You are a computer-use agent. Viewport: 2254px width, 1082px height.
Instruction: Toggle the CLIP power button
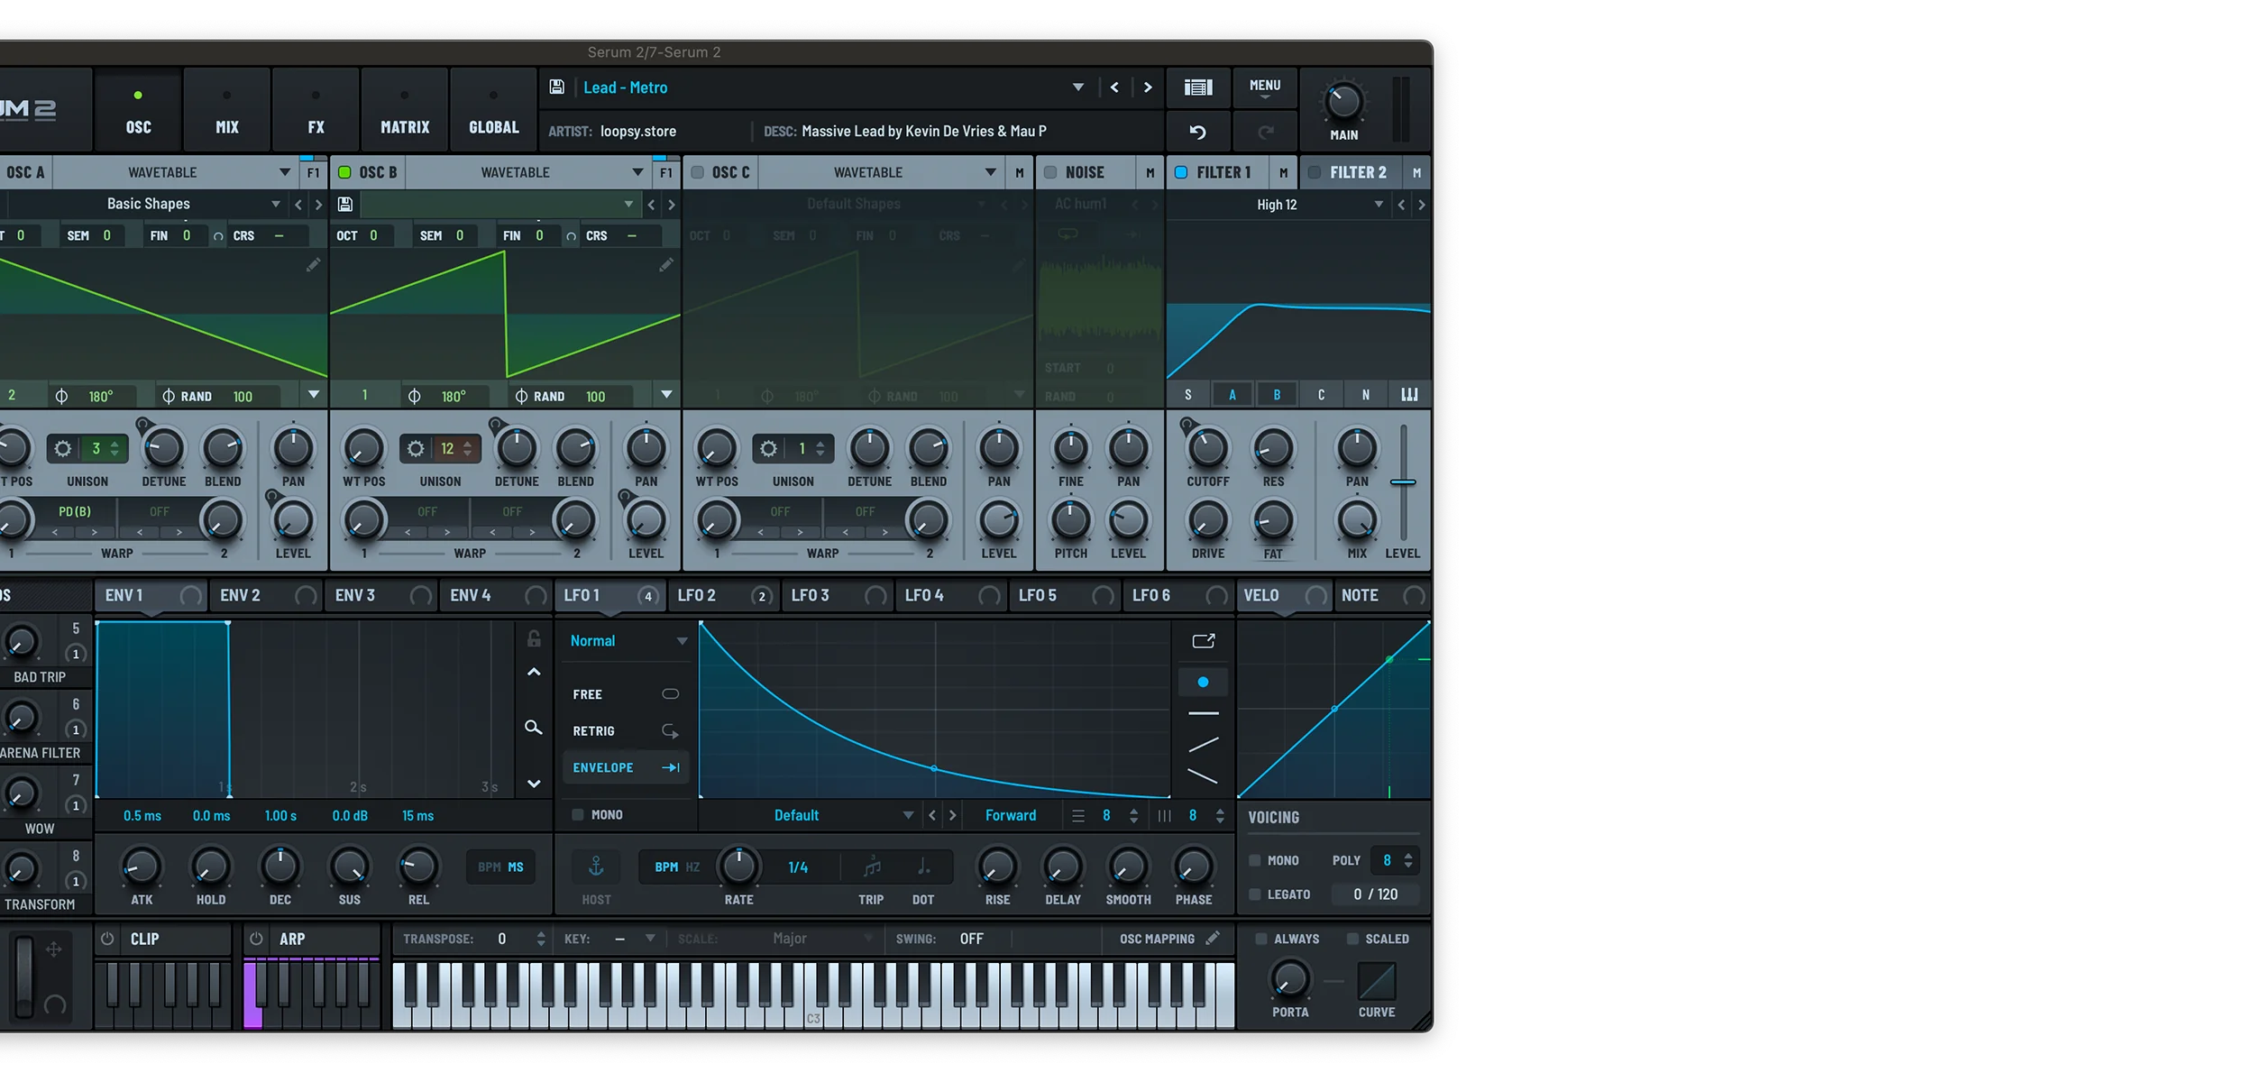107,939
